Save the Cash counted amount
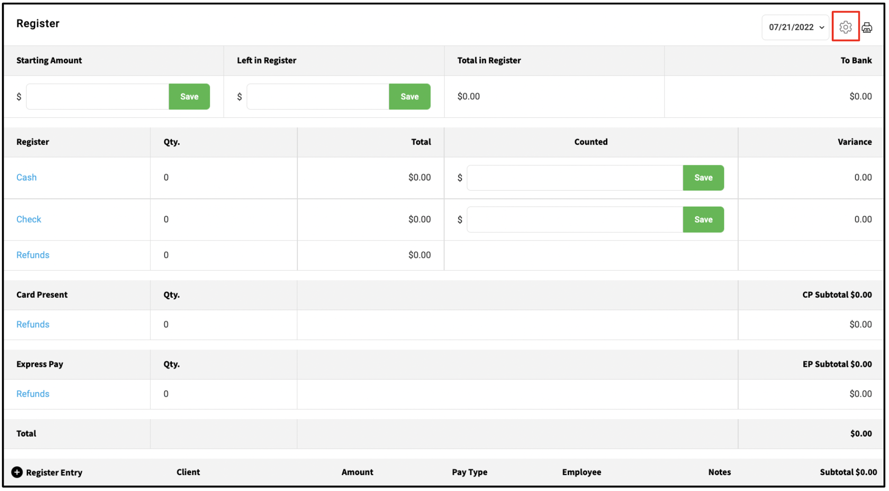Image resolution: width=889 pixels, height=491 pixels. pos(703,178)
